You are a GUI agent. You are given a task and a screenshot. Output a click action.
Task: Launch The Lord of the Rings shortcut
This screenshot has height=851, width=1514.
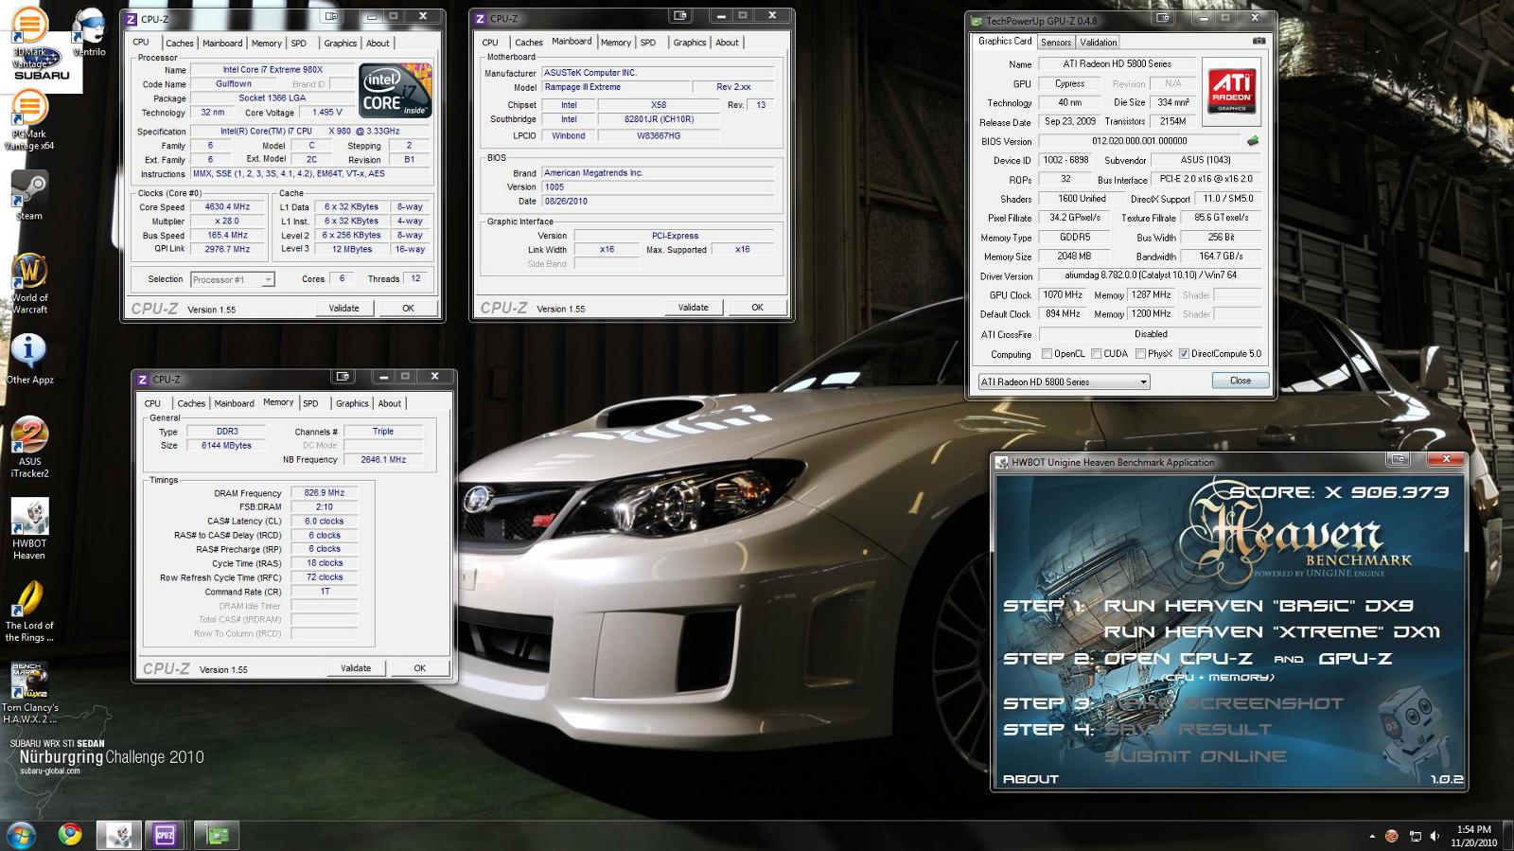[x=29, y=612]
